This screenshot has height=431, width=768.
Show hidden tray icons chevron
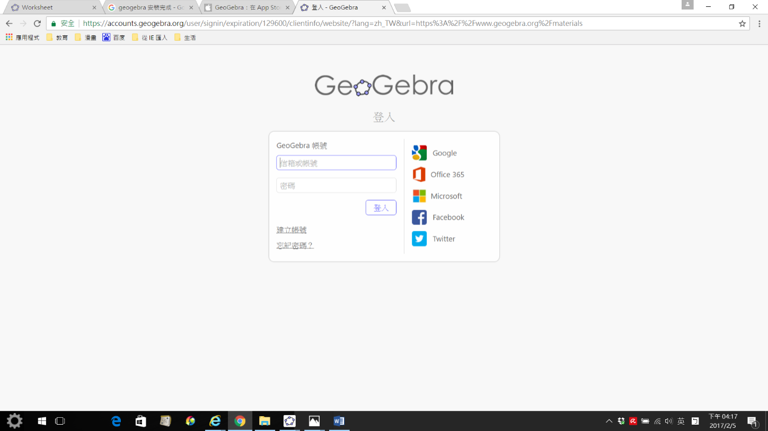coord(609,421)
